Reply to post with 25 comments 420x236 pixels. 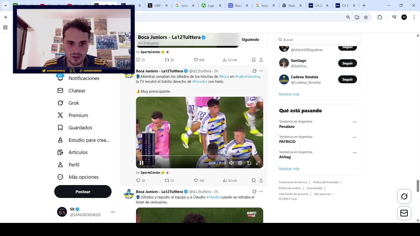point(140,60)
